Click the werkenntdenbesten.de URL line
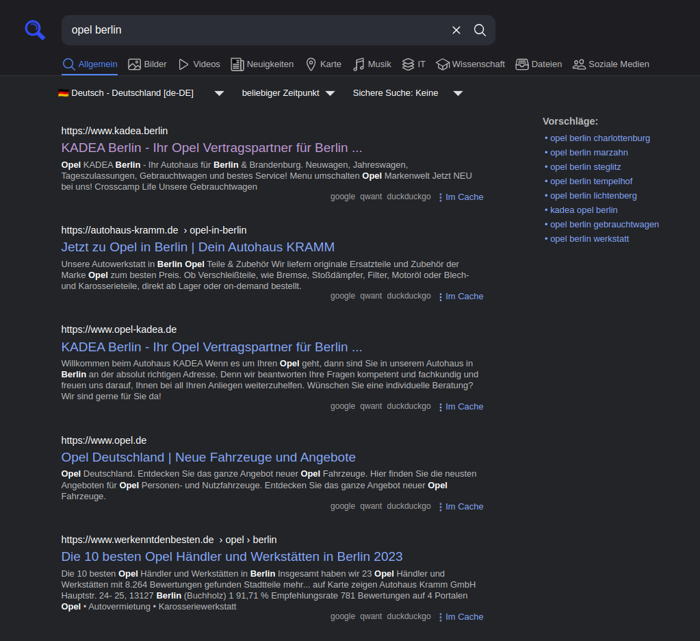The width and height of the screenshot is (700, 641). [169, 540]
